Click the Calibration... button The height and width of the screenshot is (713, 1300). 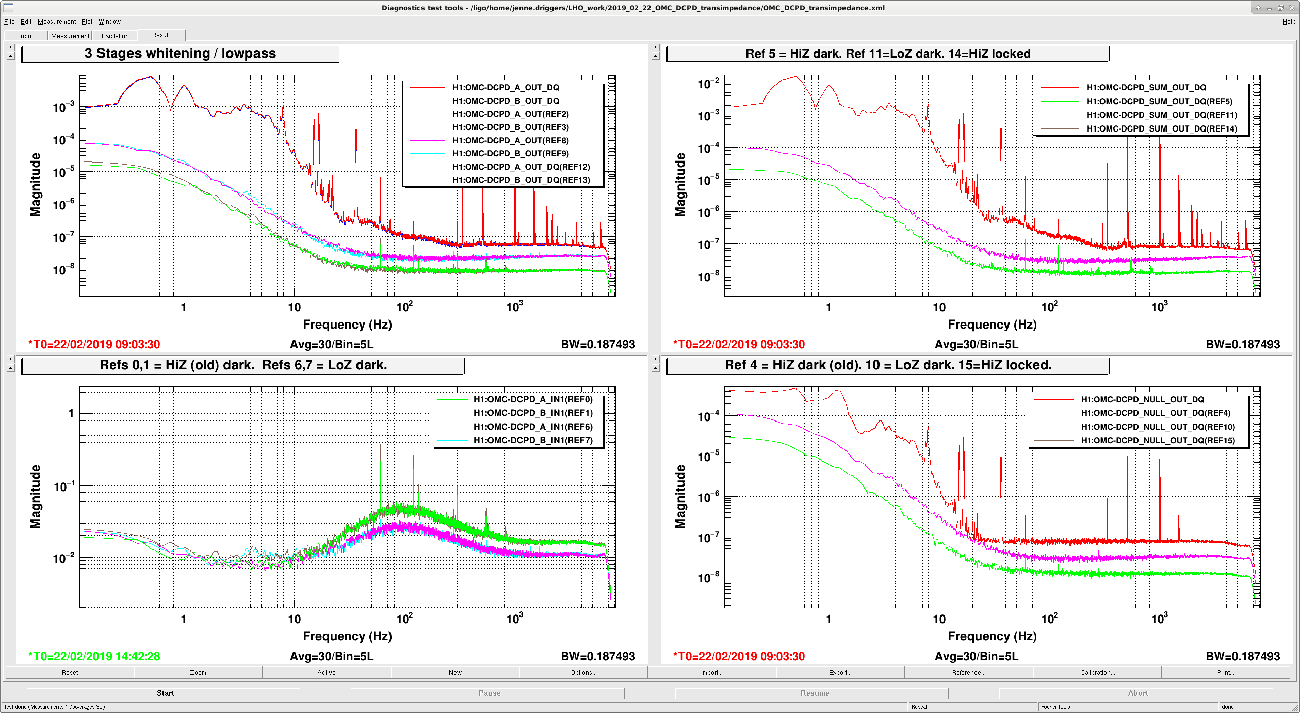point(1097,672)
